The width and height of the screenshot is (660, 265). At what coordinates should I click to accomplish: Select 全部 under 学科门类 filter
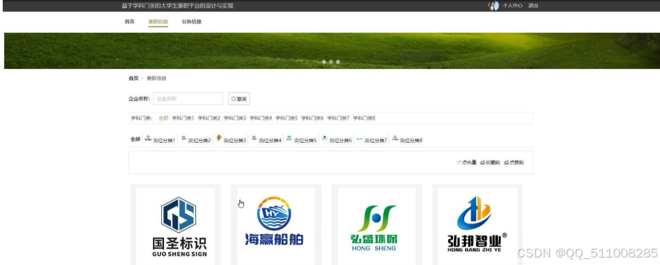point(163,118)
